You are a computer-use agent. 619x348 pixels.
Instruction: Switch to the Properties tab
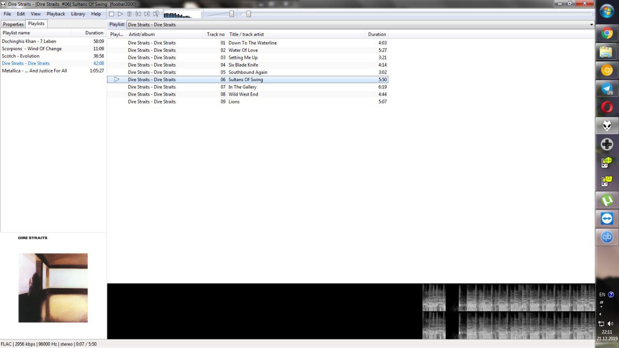[x=13, y=24]
